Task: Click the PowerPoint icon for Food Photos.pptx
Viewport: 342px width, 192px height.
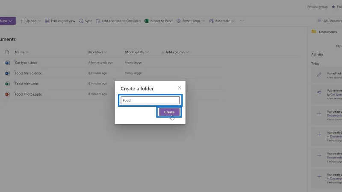Action: tap(7, 94)
